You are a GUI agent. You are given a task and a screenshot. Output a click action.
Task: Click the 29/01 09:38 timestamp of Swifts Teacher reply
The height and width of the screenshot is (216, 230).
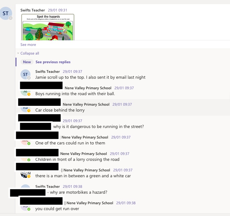coord(72,187)
